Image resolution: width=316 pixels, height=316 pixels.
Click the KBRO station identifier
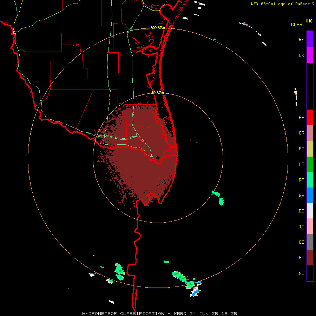180,314
